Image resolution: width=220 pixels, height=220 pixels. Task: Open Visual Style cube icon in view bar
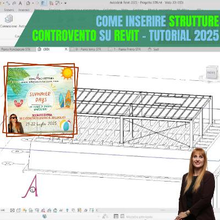pyautogui.click(x=18, y=210)
